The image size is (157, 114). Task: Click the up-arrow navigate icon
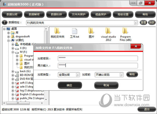pyautogui.click(x=4, y=23)
